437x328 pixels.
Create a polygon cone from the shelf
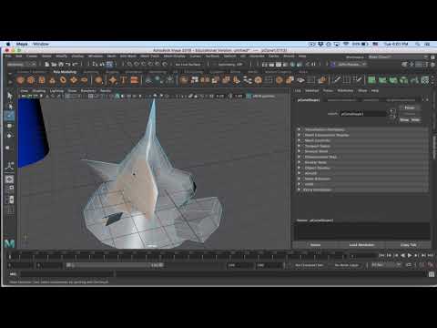(52, 80)
